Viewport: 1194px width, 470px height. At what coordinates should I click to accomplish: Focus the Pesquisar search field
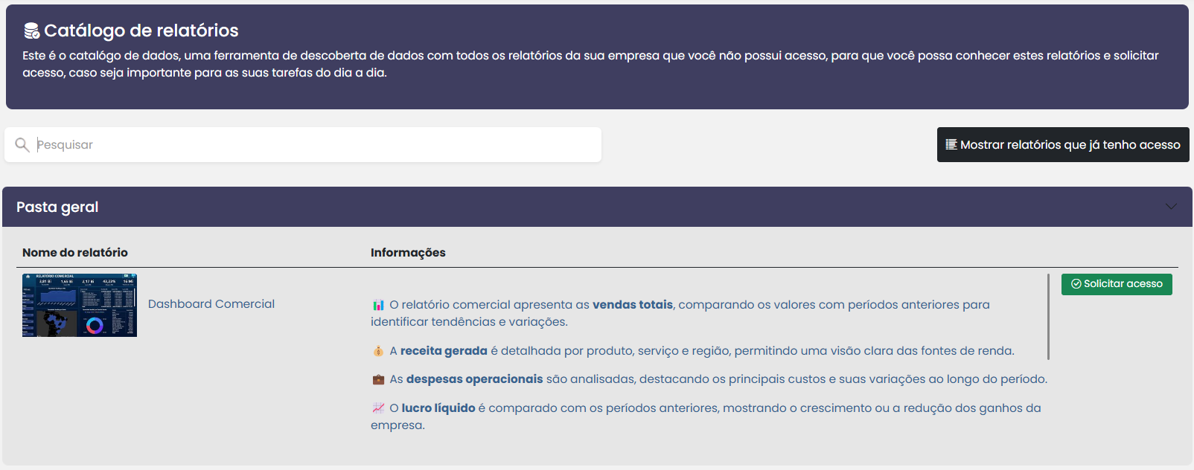point(313,145)
